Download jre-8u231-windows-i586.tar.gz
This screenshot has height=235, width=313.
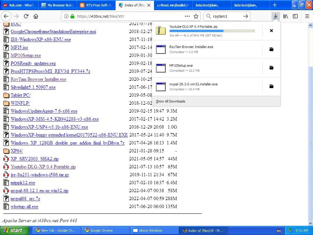[40, 175]
